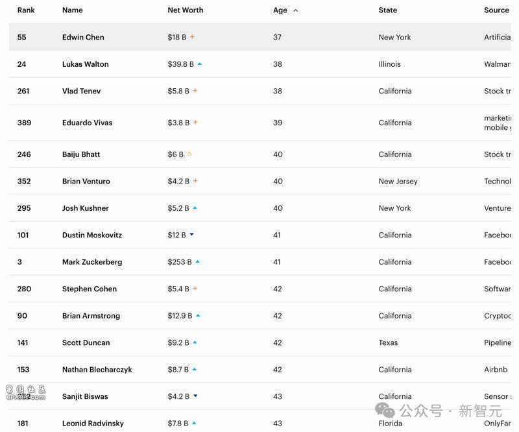
Task: Click the plus icon beside Vlad Tenev's $5.8 B
Action: (x=195, y=91)
